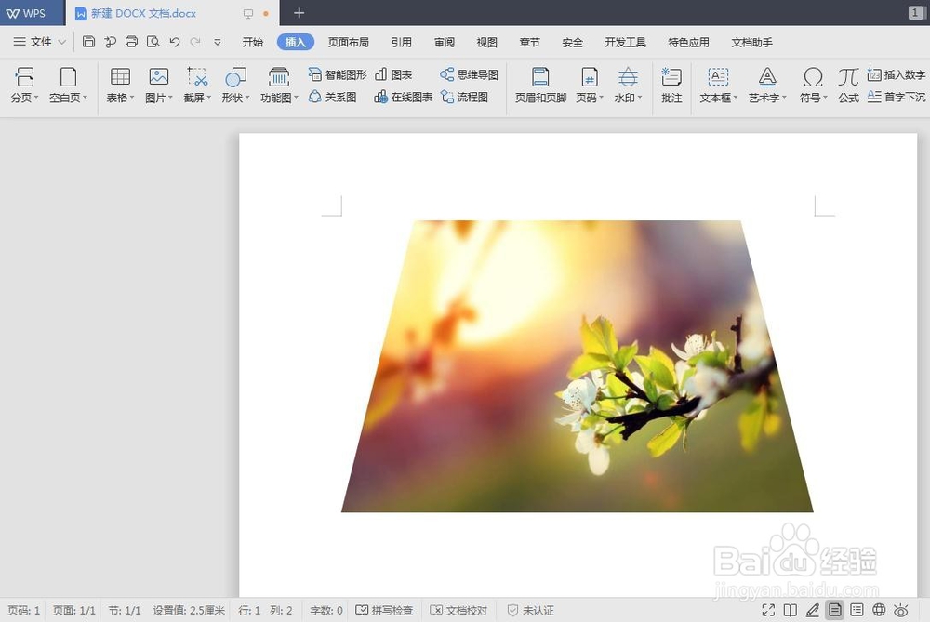This screenshot has width=930, height=622.
Task: Expand the 表格 dropdown arrow
Action: (132, 98)
